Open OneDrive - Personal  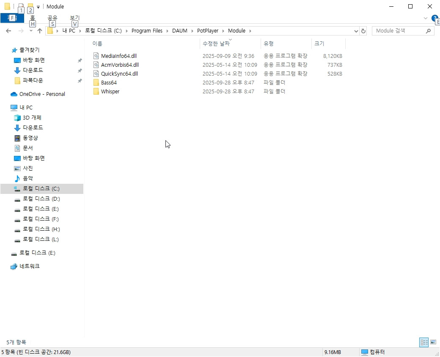[42, 94]
